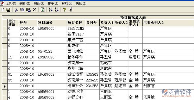Click the 合同号 column header
194x100 pixels.
[92, 23]
